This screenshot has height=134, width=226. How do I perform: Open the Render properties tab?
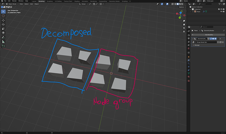(x=189, y=35)
